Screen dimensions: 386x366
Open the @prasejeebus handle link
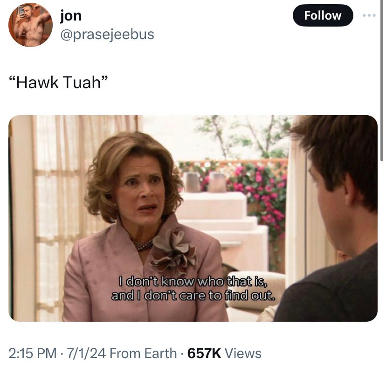click(x=107, y=34)
